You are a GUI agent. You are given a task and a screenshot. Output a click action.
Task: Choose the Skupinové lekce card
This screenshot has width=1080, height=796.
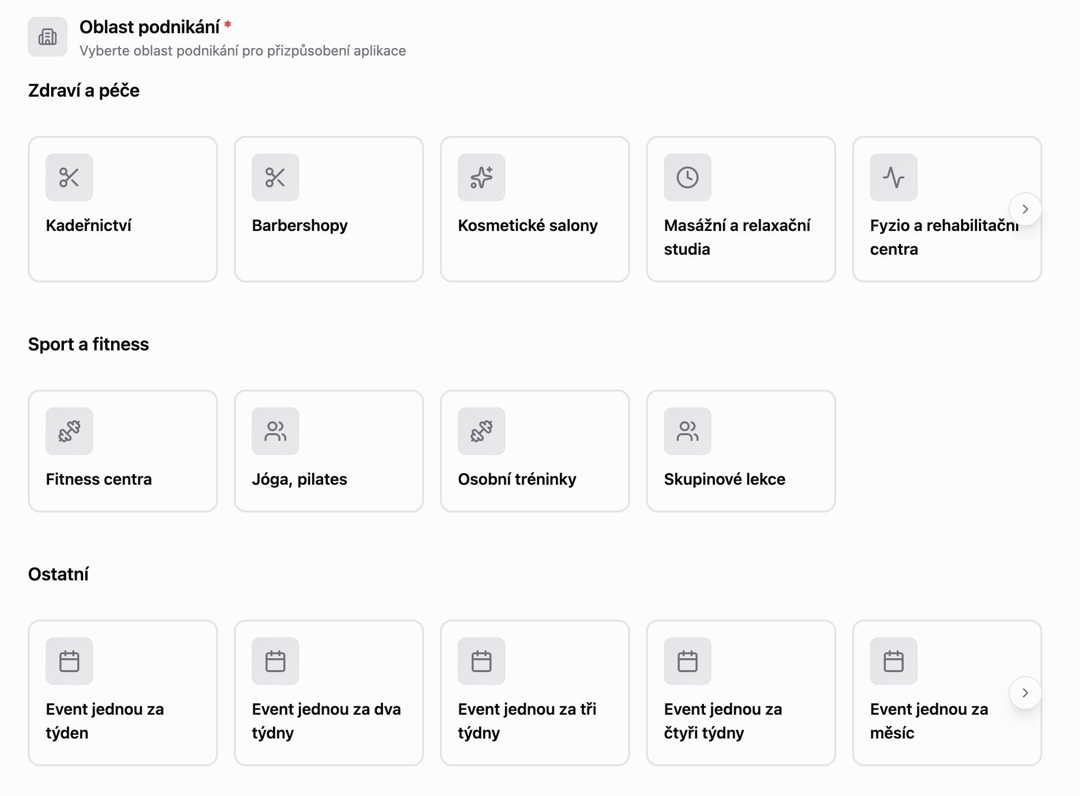tap(741, 479)
